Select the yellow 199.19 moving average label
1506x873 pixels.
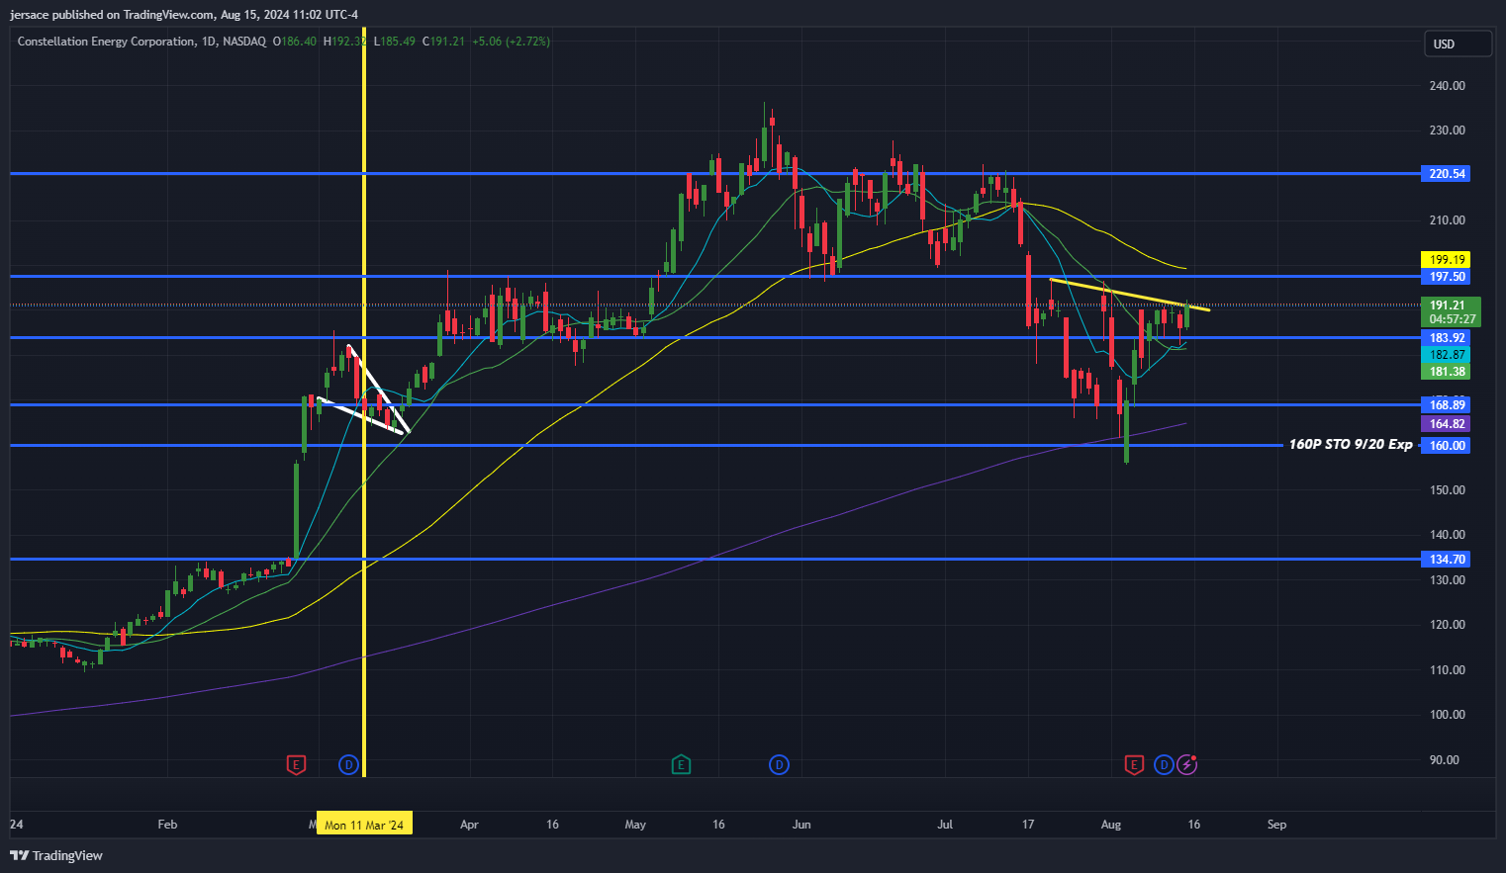[1447, 260]
